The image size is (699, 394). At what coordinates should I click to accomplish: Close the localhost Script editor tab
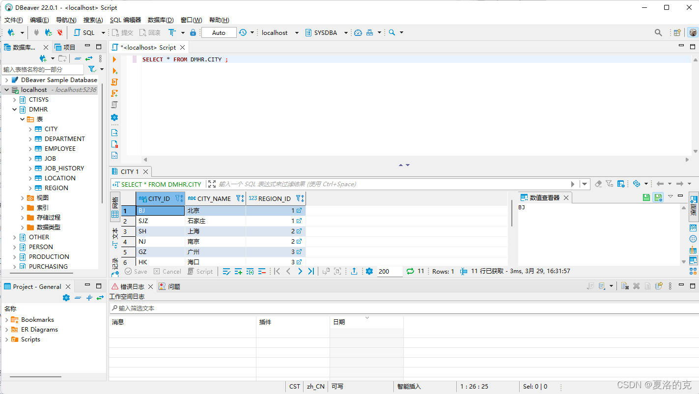click(182, 47)
